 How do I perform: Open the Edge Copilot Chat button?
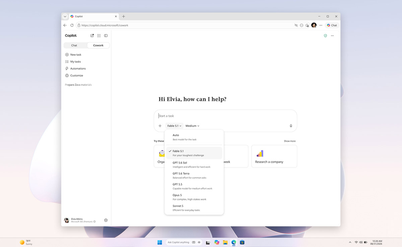(332, 25)
